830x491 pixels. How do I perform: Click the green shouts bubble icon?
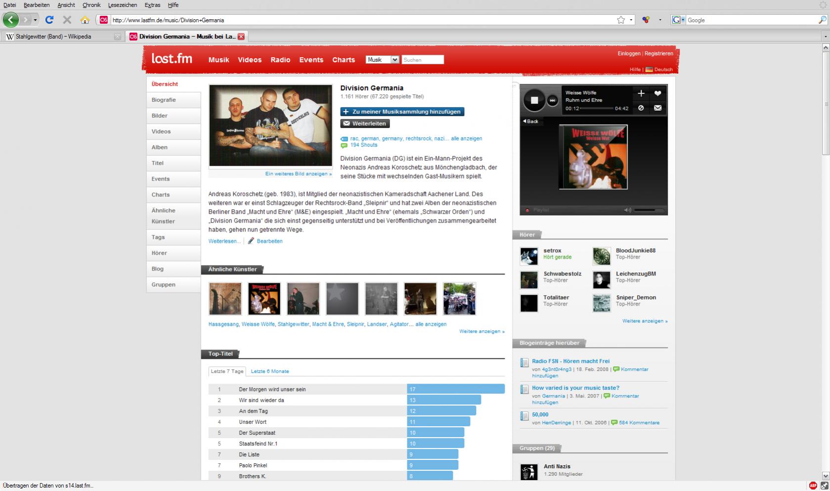(344, 145)
